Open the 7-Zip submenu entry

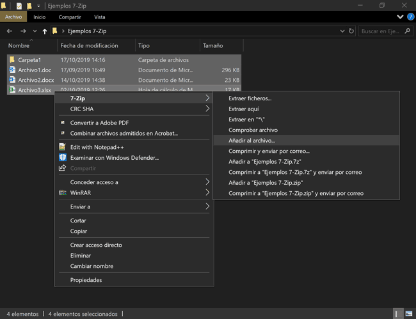[x=134, y=98]
